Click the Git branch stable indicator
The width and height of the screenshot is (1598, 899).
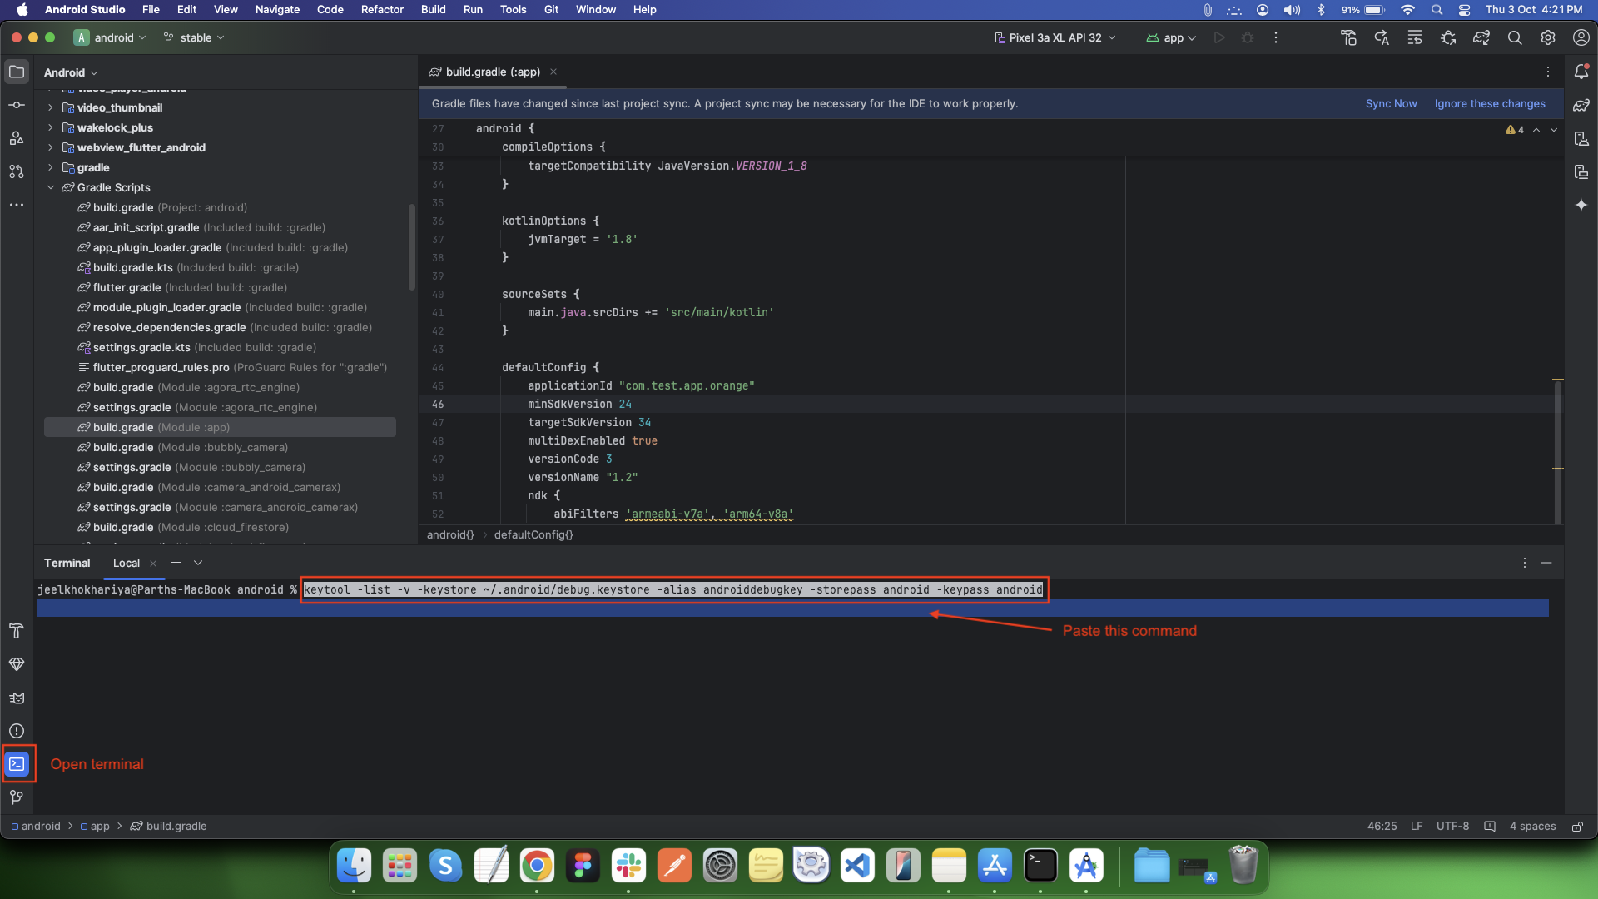[x=192, y=37]
